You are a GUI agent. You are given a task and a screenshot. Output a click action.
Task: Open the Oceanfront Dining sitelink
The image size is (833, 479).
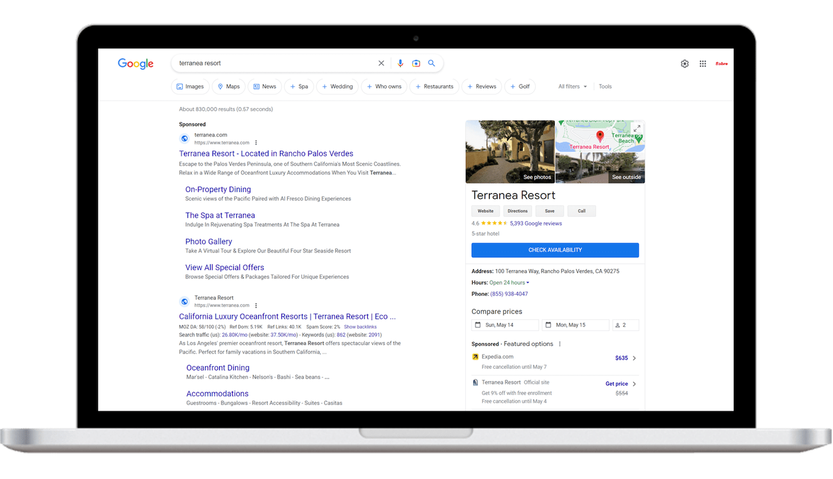tap(218, 367)
